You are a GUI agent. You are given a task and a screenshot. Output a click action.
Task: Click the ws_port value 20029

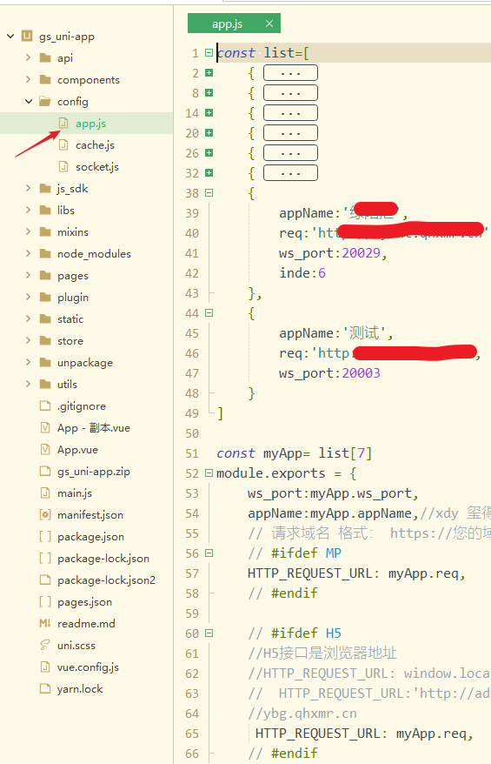pyautogui.click(x=361, y=253)
